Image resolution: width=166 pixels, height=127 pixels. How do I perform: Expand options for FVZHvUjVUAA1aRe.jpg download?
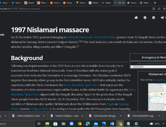point(121,116)
